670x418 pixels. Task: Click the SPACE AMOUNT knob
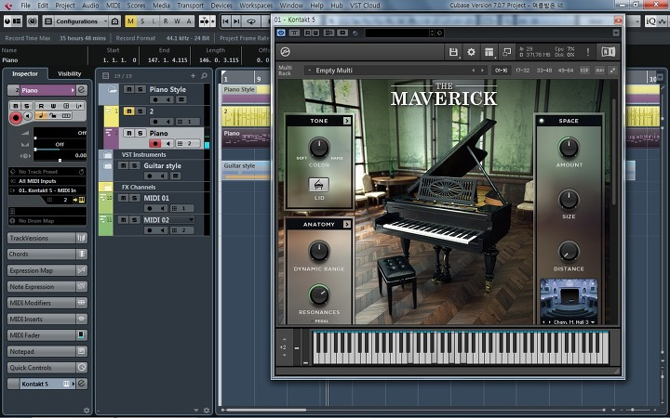[x=569, y=147]
